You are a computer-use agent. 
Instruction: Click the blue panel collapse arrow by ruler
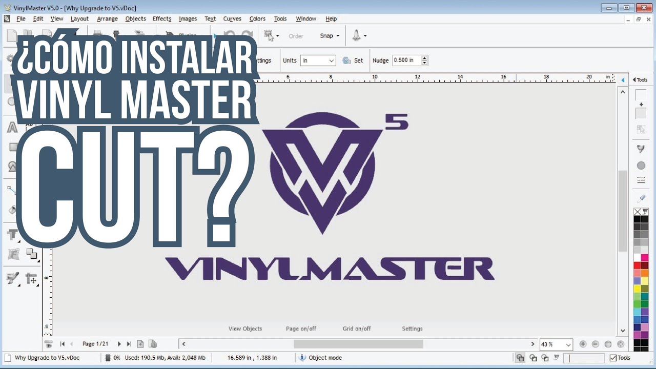pyautogui.click(x=623, y=80)
